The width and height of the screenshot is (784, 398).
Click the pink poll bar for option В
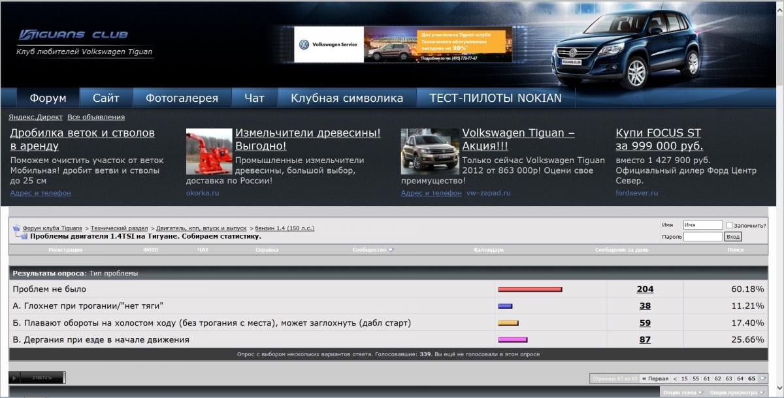[513, 340]
